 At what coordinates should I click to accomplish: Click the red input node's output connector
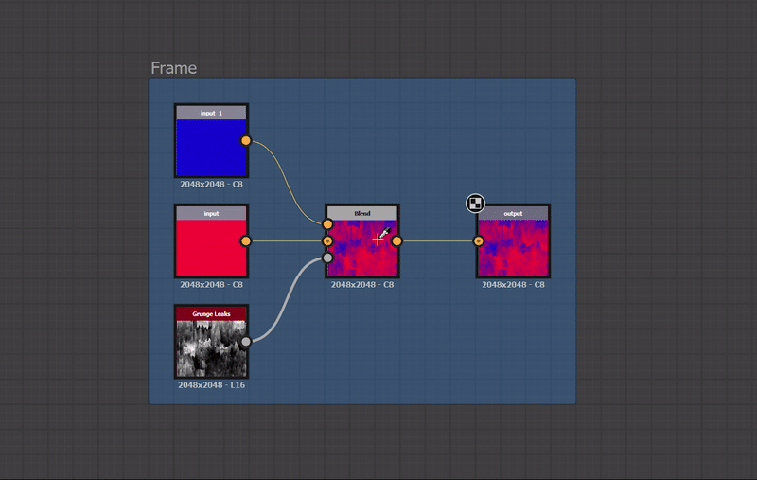pyautogui.click(x=246, y=241)
